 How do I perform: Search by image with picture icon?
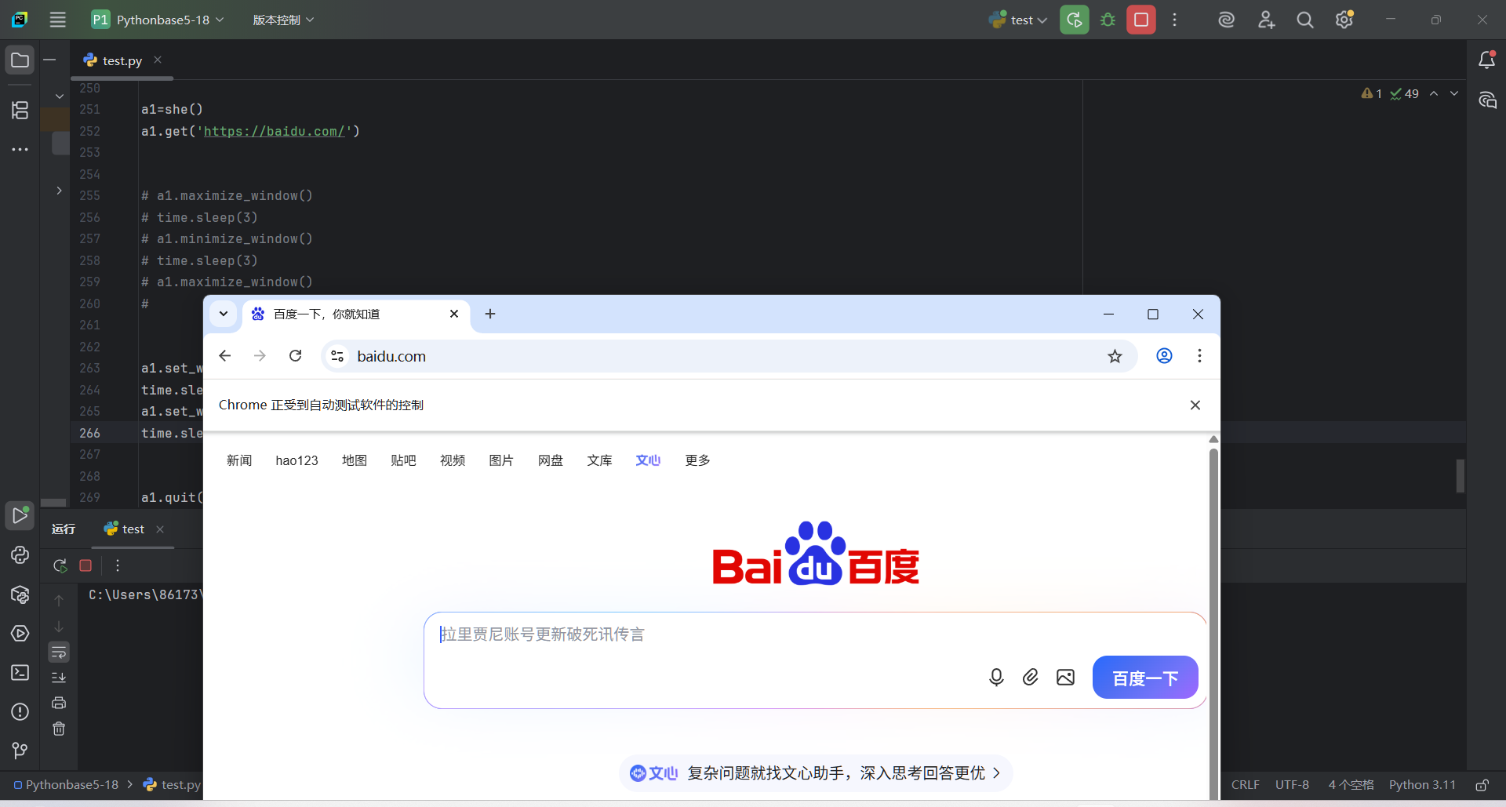[x=1065, y=678]
